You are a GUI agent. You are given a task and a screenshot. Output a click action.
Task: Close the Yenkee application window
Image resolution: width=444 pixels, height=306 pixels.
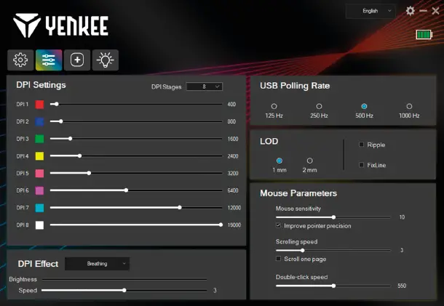[435, 11]
